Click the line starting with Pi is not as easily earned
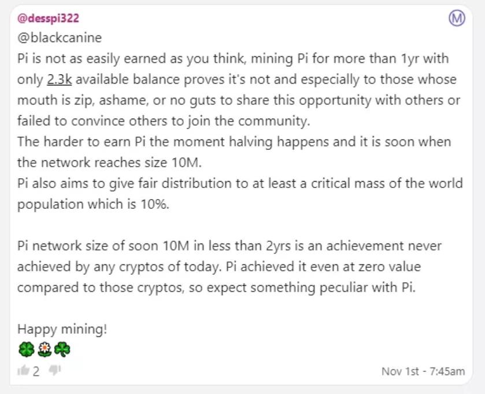Image resolution: width=485 pixels, height=394 pixels. coord(233,58)
